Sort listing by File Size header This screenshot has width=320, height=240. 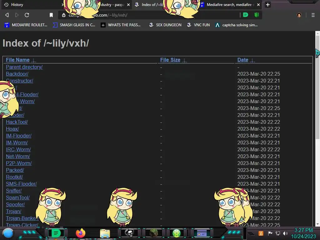pyautogui.click(x=170, y=60)
